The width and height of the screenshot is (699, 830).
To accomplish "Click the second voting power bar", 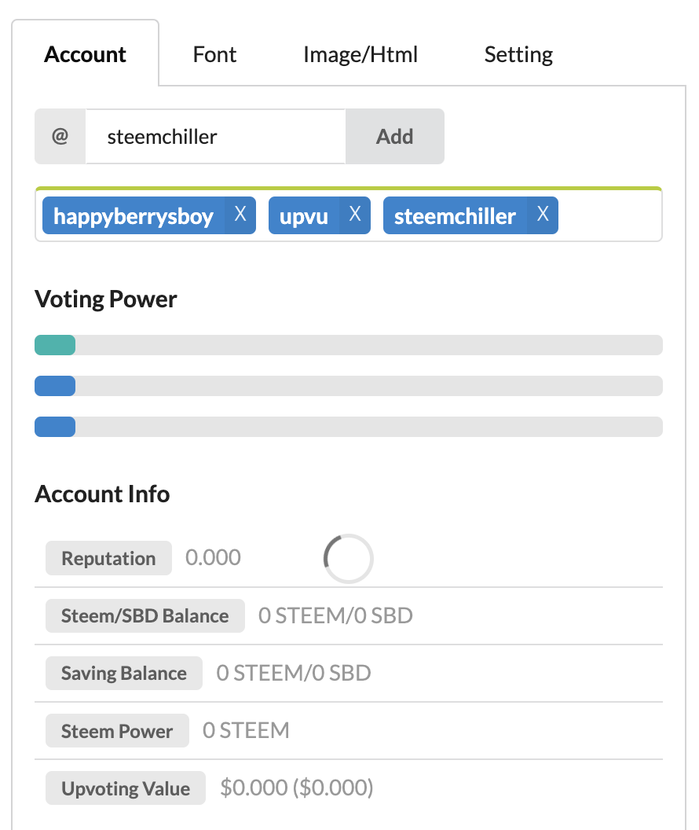I will click(55, 386).
